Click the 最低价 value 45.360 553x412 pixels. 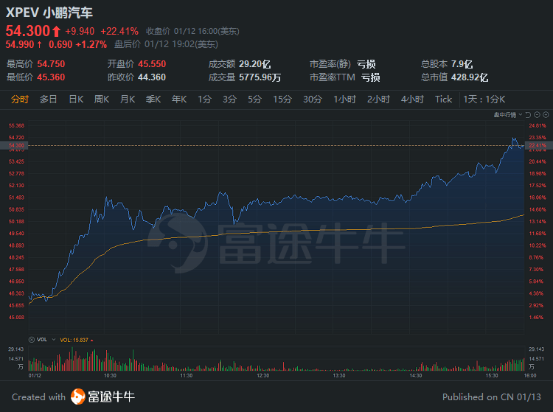pyautogui.click(x=51, y=77)
